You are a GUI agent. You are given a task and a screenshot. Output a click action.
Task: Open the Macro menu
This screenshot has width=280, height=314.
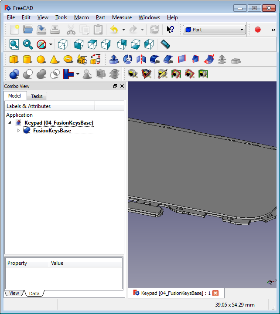click(x=82, y=17)
